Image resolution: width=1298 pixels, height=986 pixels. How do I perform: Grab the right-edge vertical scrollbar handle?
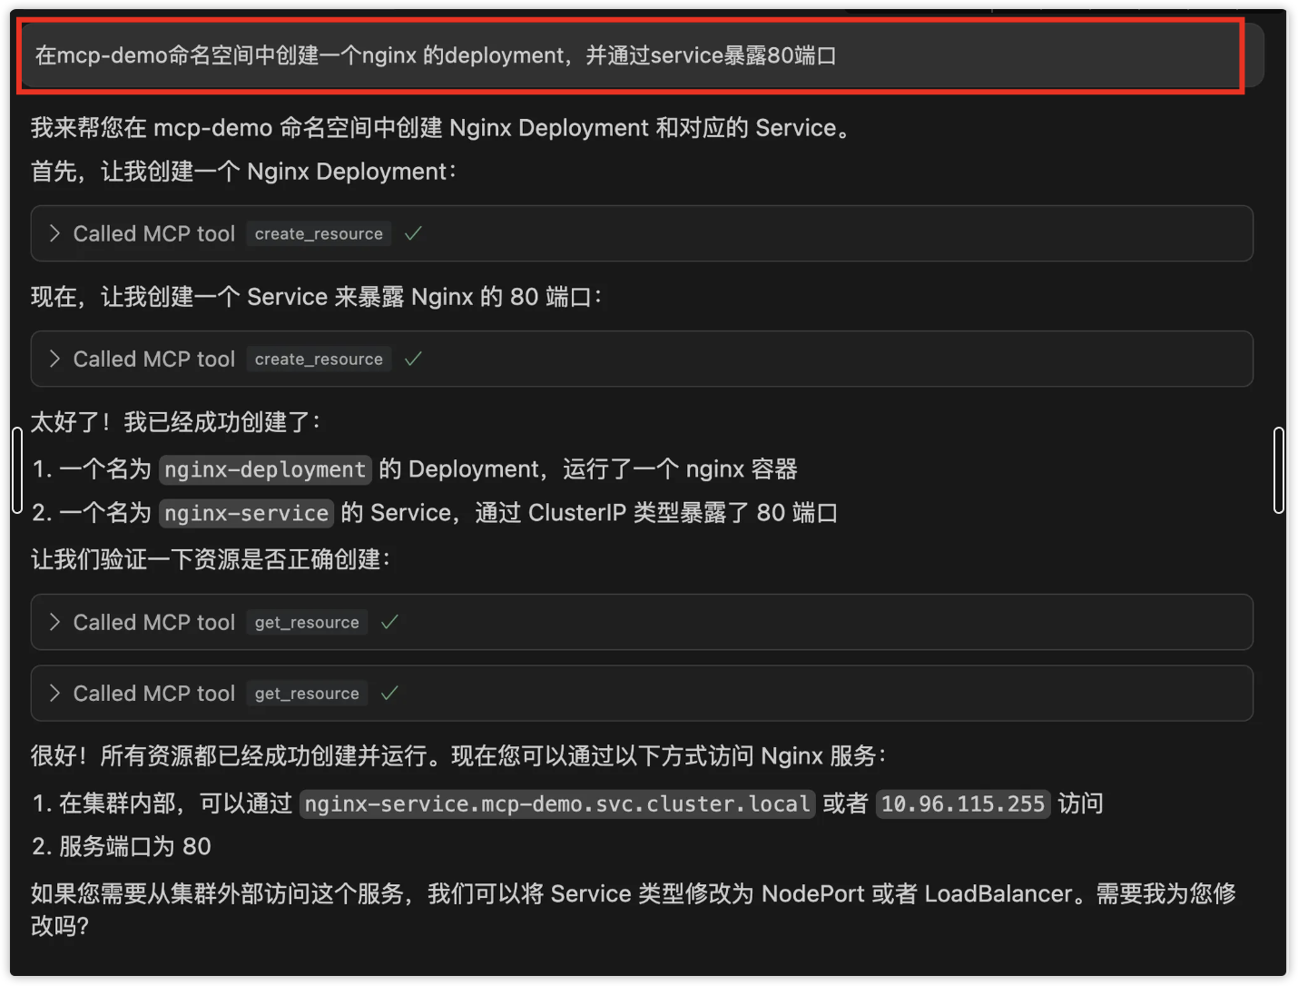[1278, 470]
